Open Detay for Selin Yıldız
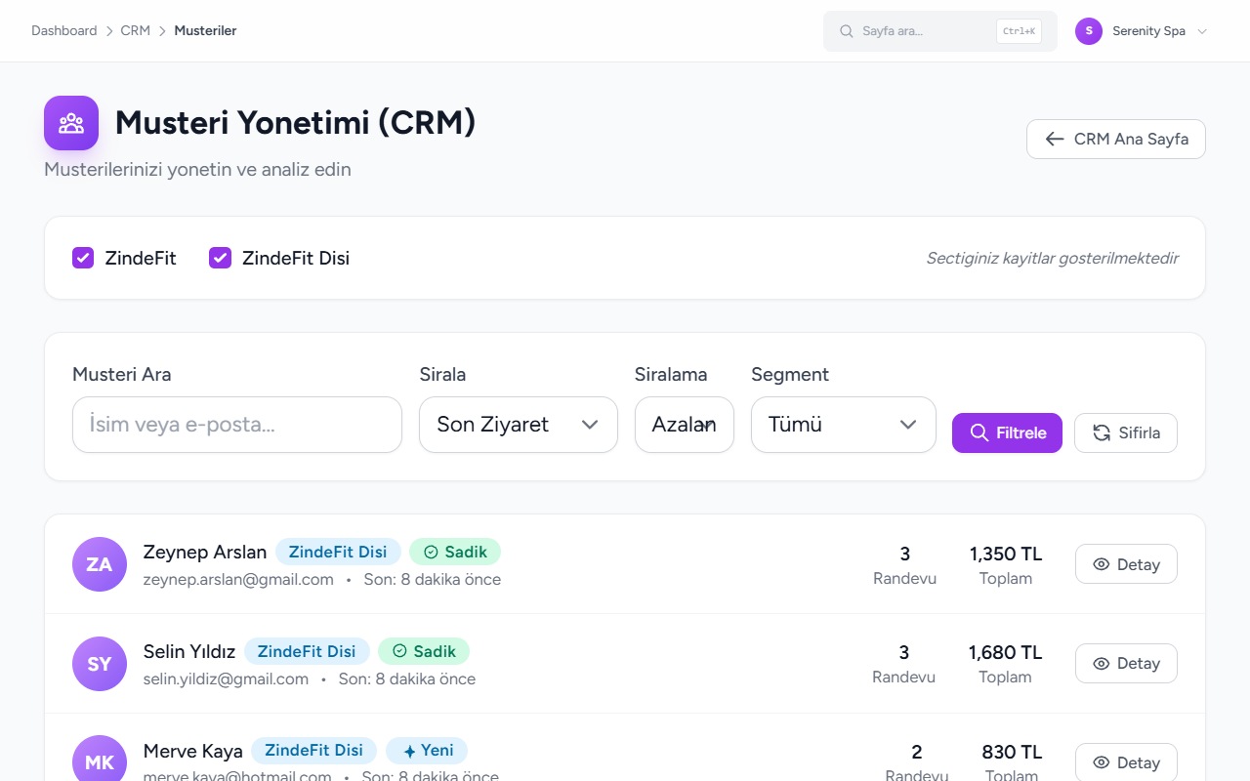 [x=1126, y=664]
